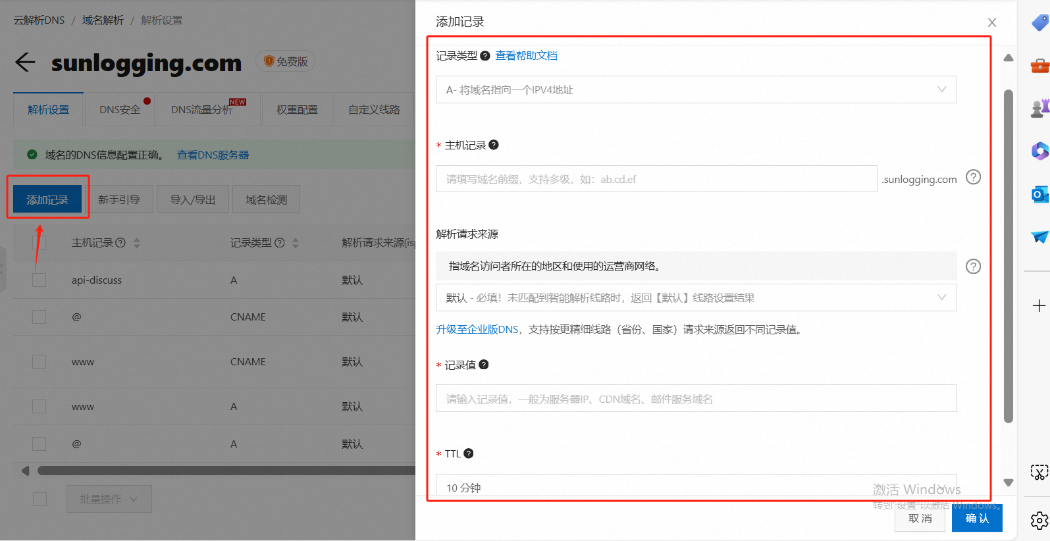Check the box for api-discuss record
The image size is (1050, 541).
tap(39, 280)
